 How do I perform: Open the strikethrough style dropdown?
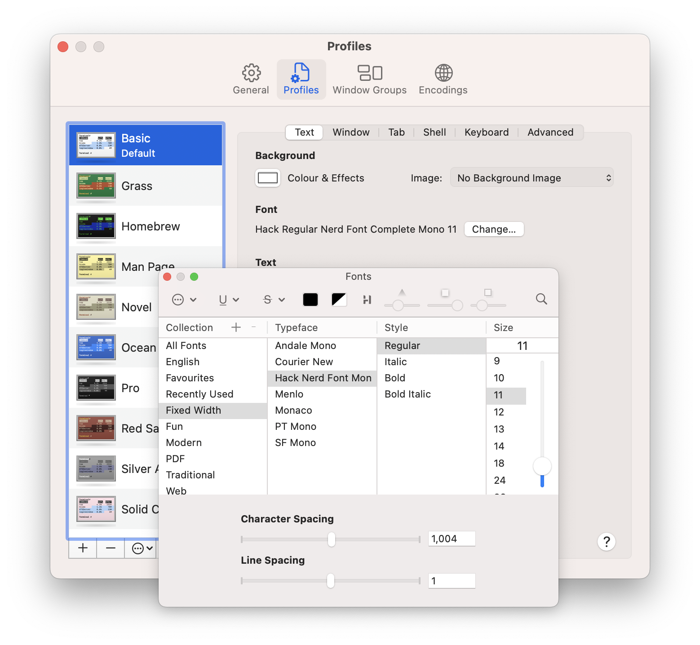pos(274,300)
